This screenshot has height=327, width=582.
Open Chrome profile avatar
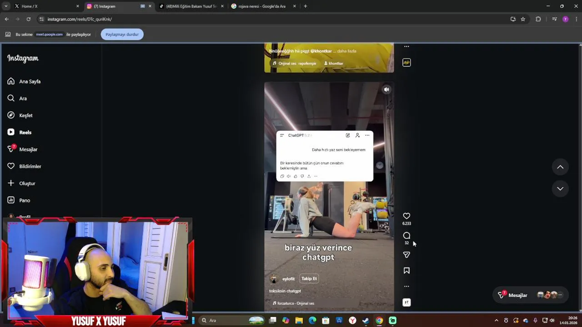(x=566, y=19)
